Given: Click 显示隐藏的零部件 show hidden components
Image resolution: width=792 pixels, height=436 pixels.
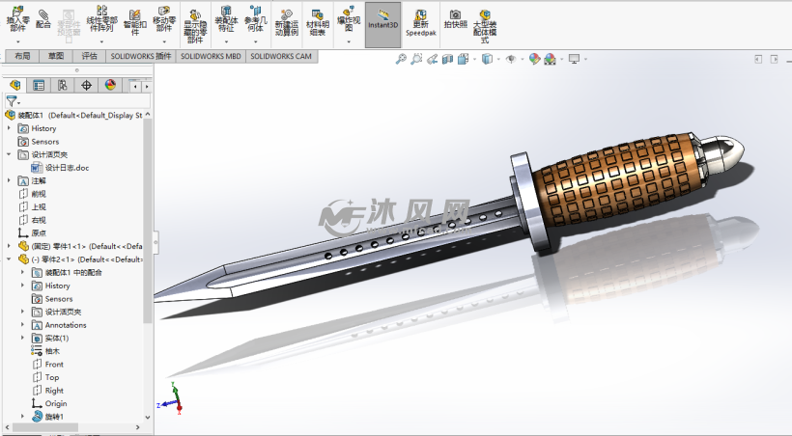Looking at the screenshot, I should pos(195,26).
